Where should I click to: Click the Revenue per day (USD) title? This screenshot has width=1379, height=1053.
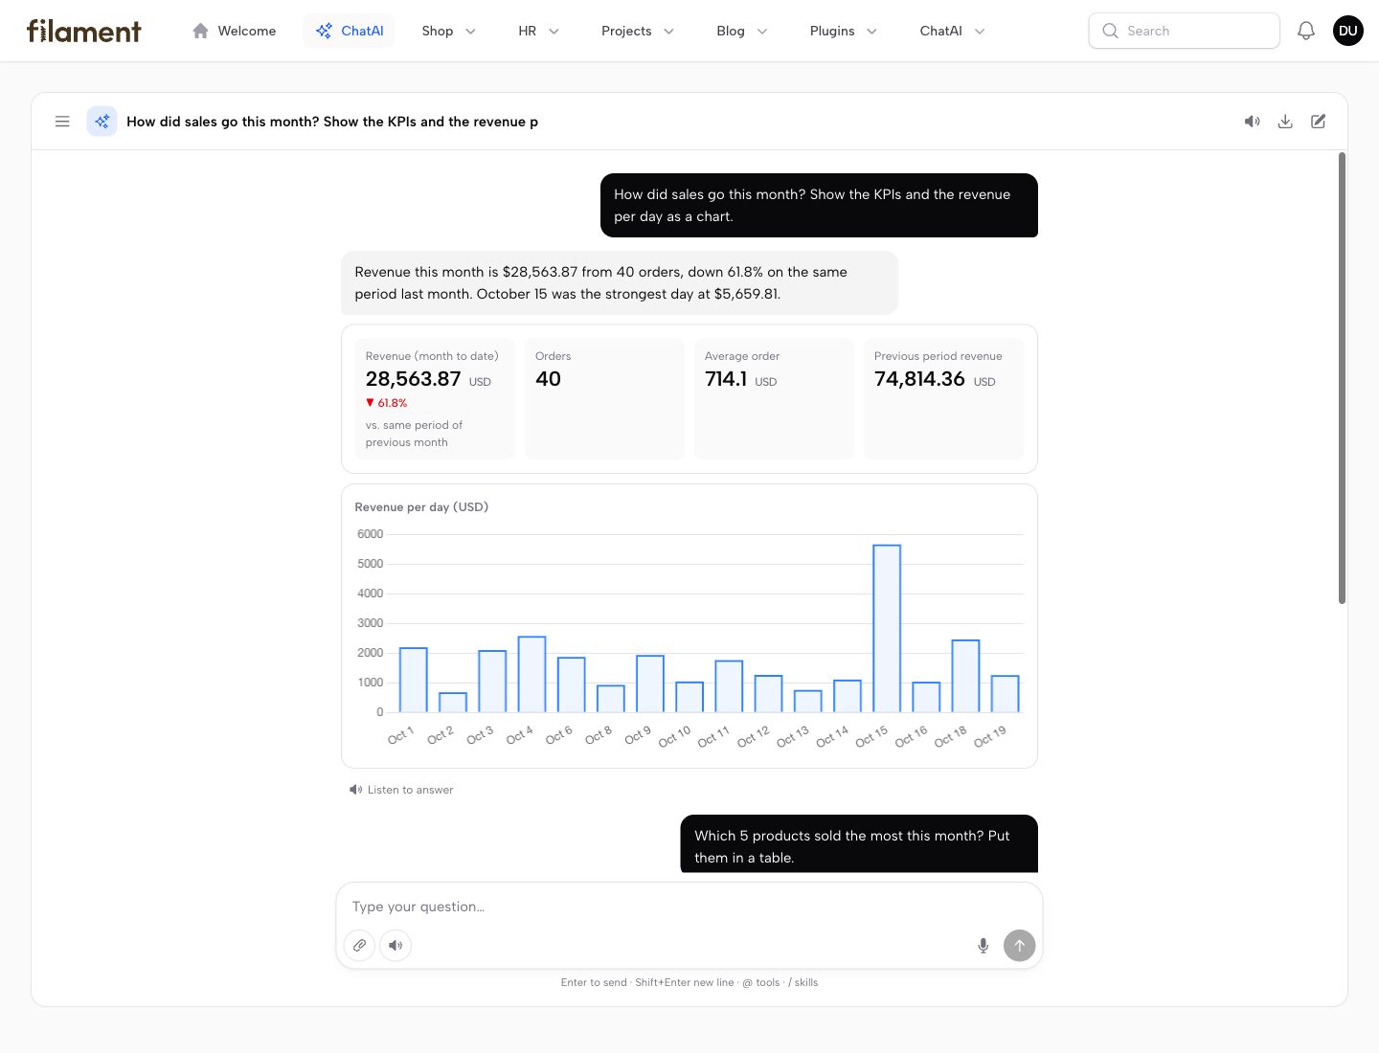coord(421,507)
